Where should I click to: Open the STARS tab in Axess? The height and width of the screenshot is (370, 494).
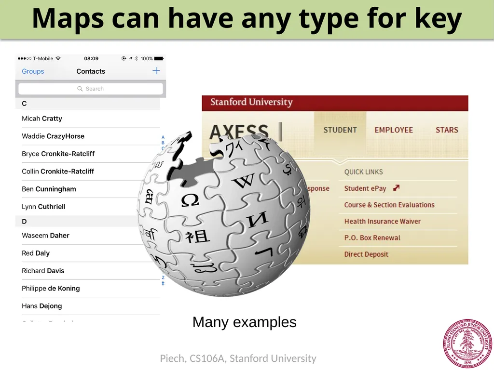(x=447, y=130)
